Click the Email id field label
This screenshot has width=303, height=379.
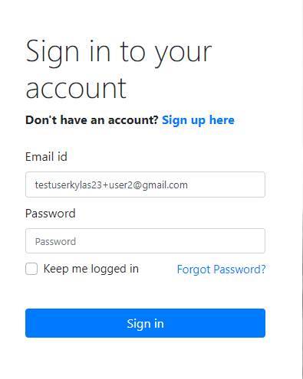[x=46, y=157]
